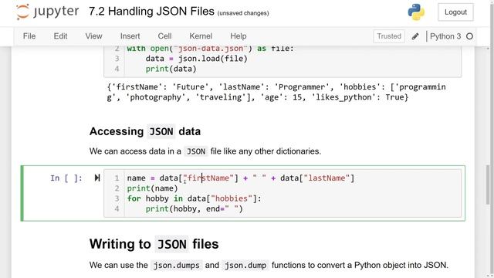
Task: Open the Help menu
Action: (x=239, y=36)
